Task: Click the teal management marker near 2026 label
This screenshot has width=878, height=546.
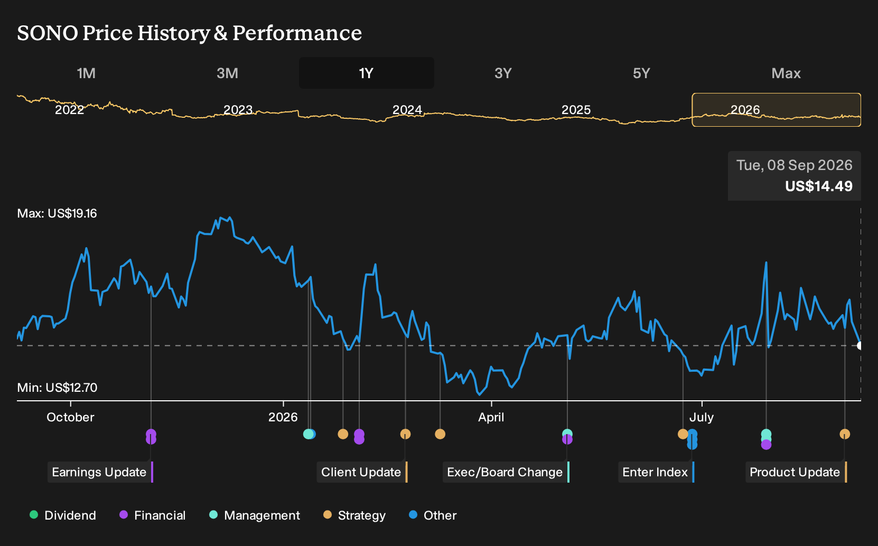Action: [x=308, y=434]
